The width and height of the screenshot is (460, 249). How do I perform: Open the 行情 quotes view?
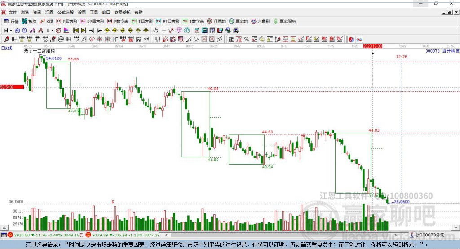(x=11, y=22)
